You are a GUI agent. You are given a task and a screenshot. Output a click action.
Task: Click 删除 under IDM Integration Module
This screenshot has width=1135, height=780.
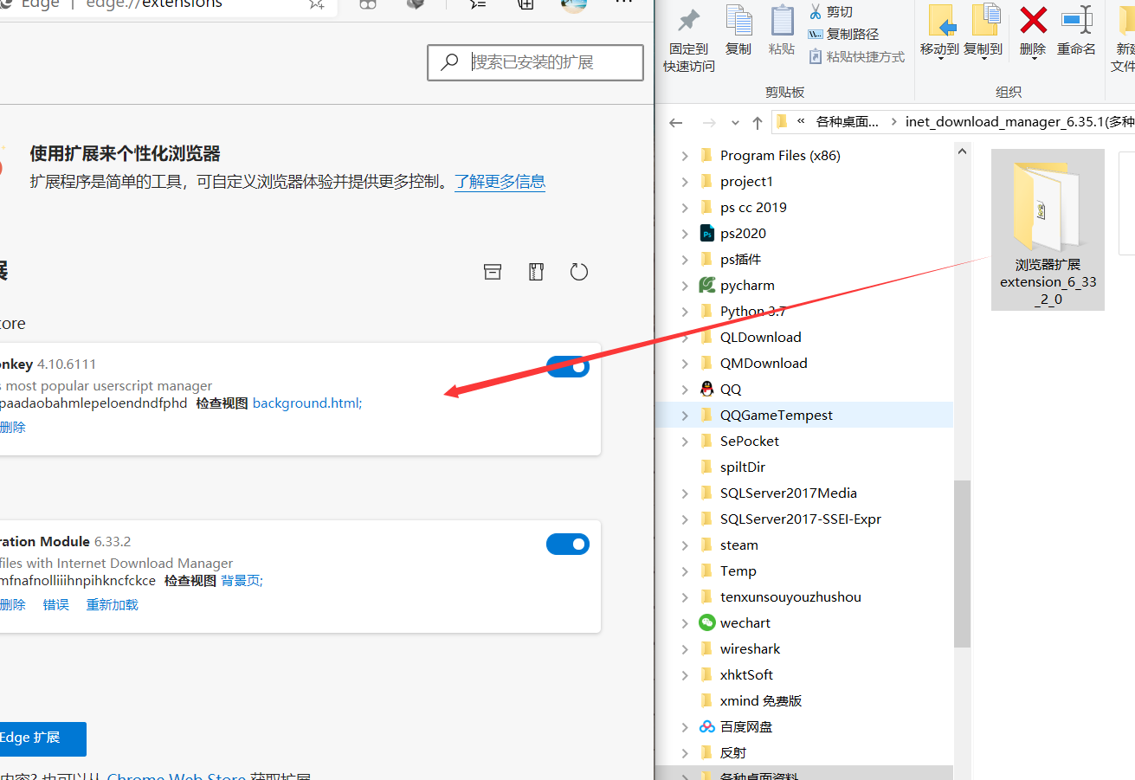(x=12, y=605)
